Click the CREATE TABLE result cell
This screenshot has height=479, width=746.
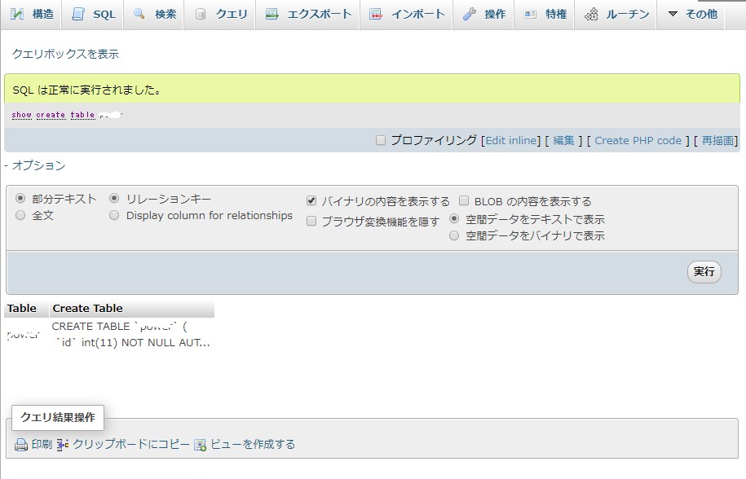132,335
